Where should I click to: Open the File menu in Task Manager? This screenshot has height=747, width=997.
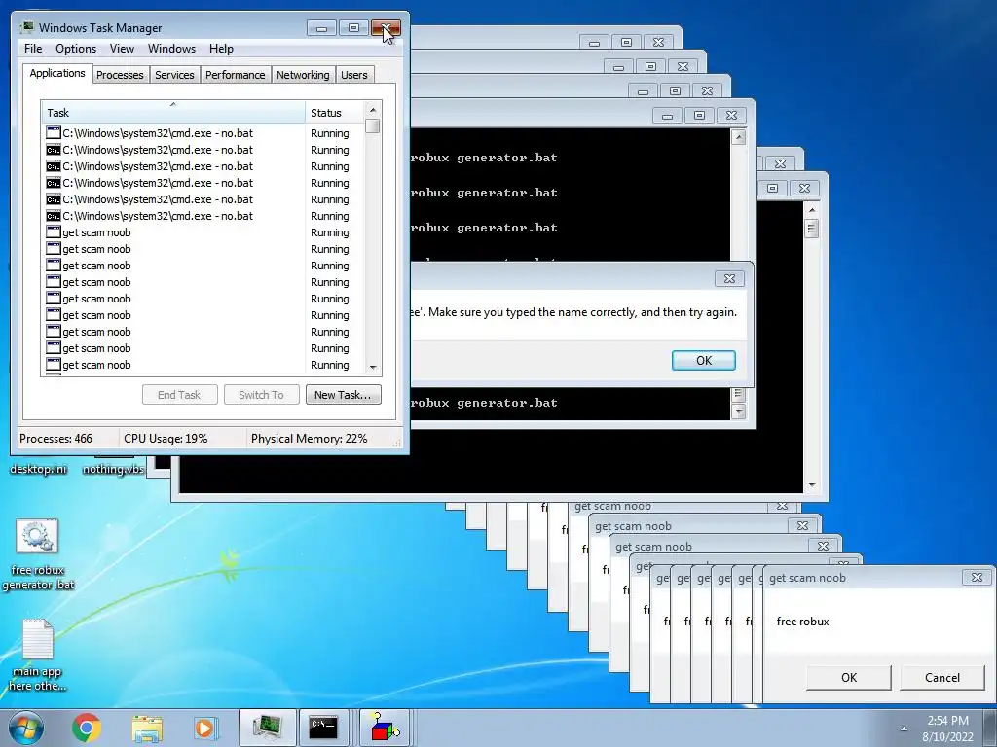pyautogui.click(x=33, y=49)
